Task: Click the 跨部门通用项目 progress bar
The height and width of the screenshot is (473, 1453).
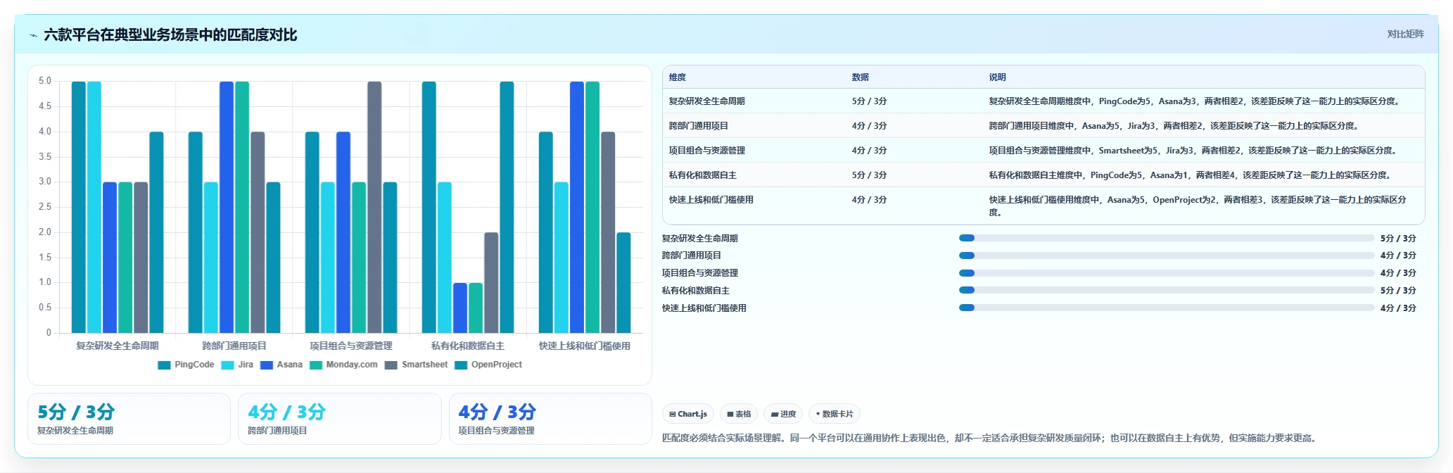Action: coord(1166,256)
